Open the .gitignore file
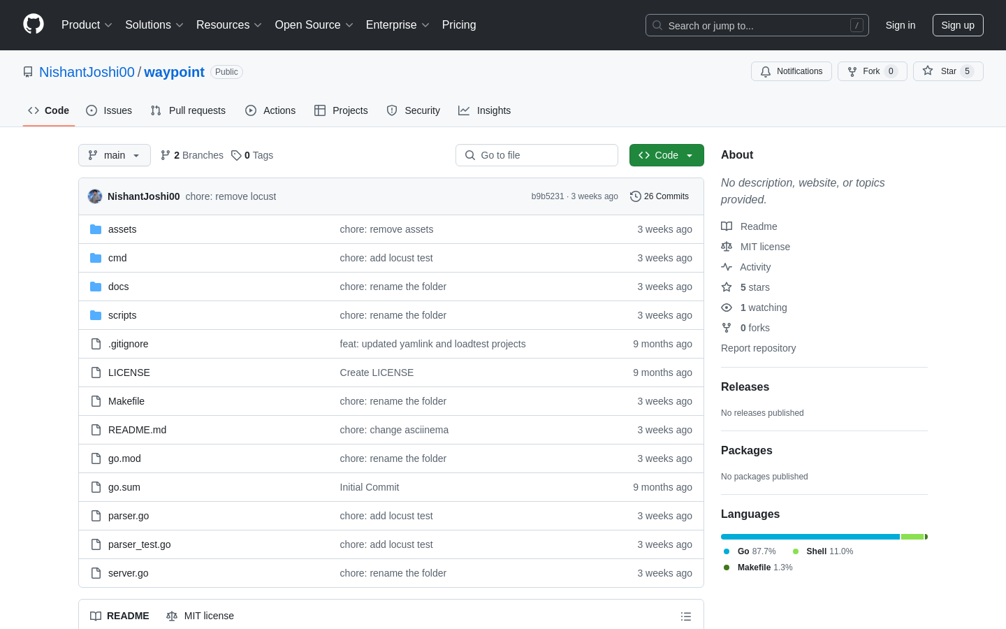Image resolution: width=1006 pixels, height=629 pixels. 128,344
